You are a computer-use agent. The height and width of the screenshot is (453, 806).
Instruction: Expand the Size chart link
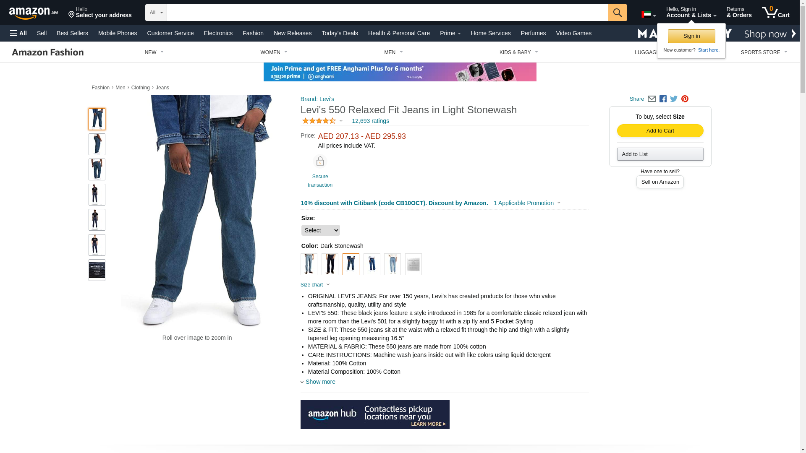315,285
